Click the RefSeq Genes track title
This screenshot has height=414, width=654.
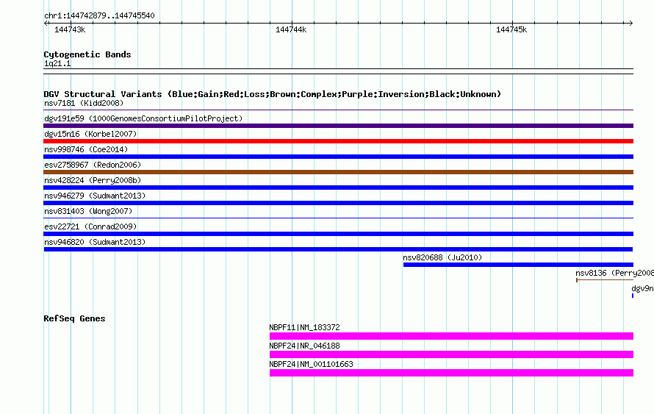click(x=74, y=318)
